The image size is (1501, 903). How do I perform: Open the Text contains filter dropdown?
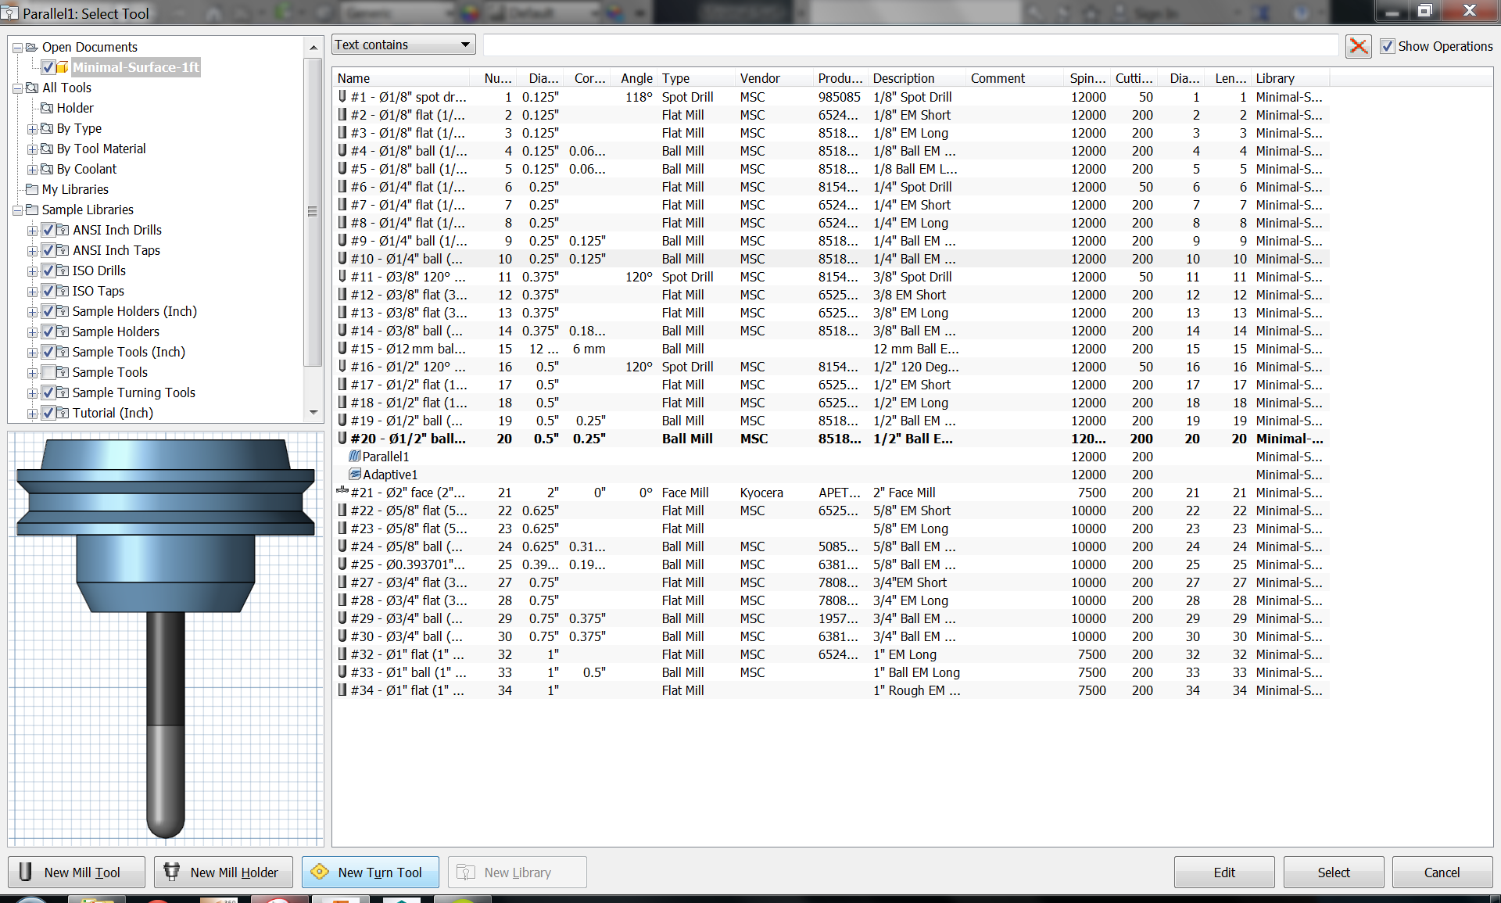coord(404,45)
